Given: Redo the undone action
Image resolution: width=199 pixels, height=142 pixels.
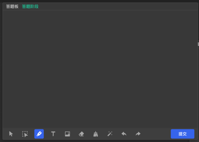Looking at the screenshot, I should [x=138, y=134].
